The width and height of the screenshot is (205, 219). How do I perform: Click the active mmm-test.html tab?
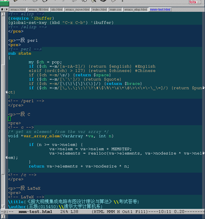point(160,9)
